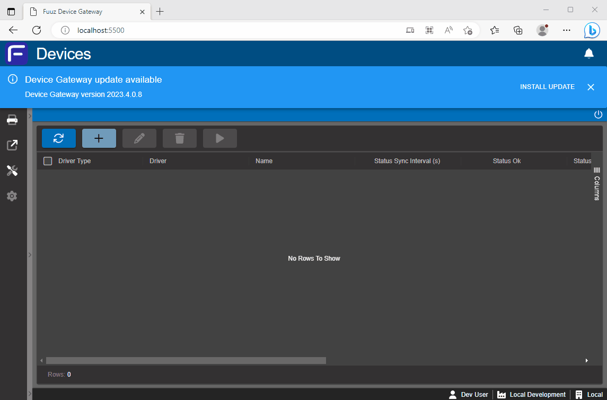The image size is (607, 400).
Task: Click the refresh devices button
Action: pos(59,138)
